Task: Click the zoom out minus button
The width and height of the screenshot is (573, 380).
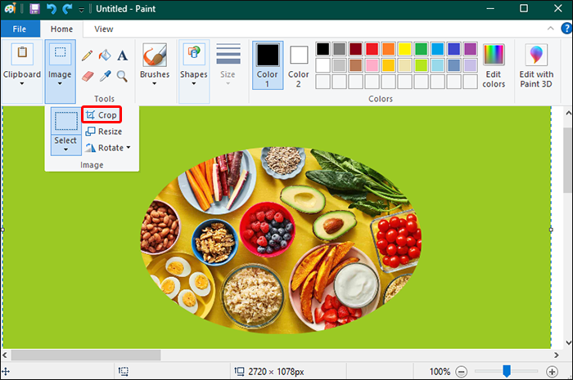Action: (461, 372)
